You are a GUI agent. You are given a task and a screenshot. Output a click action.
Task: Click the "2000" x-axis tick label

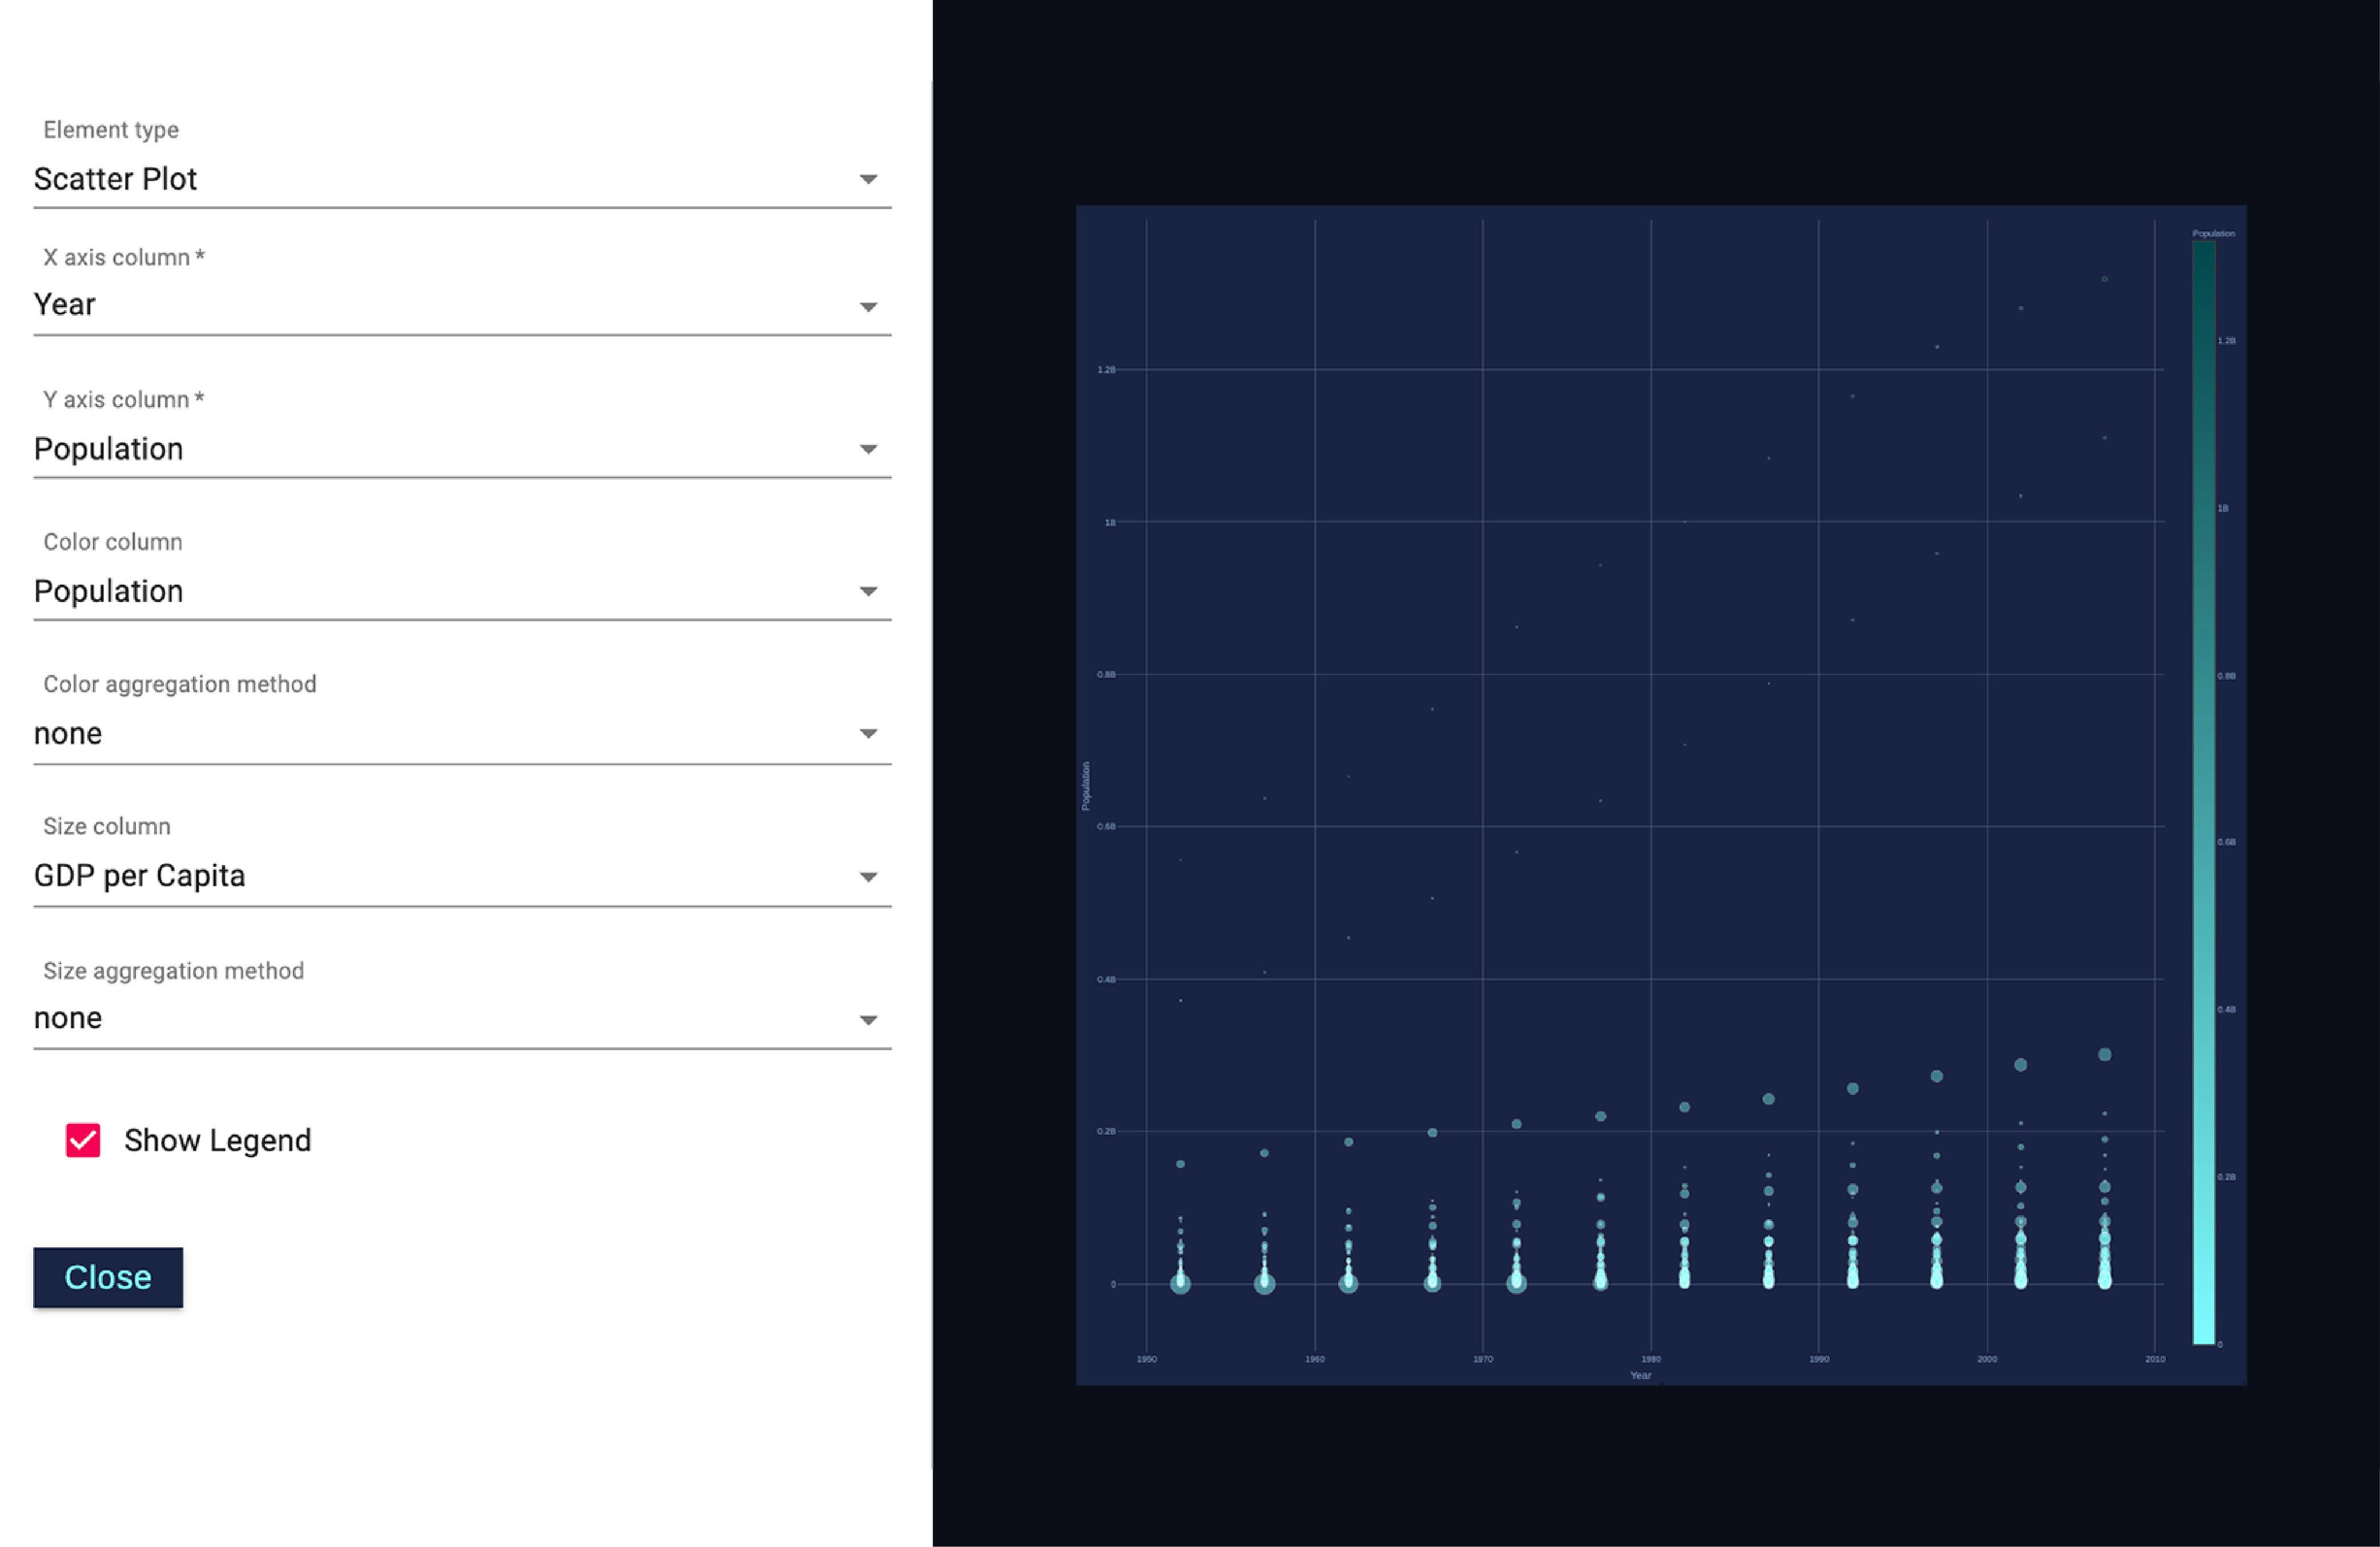pyautogui.click(x=1987, y=1359)
